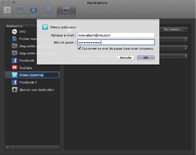Untick Conserver ce mot de passe checkbox
Screen dimensions: 196x155
[x=79, y=48]
